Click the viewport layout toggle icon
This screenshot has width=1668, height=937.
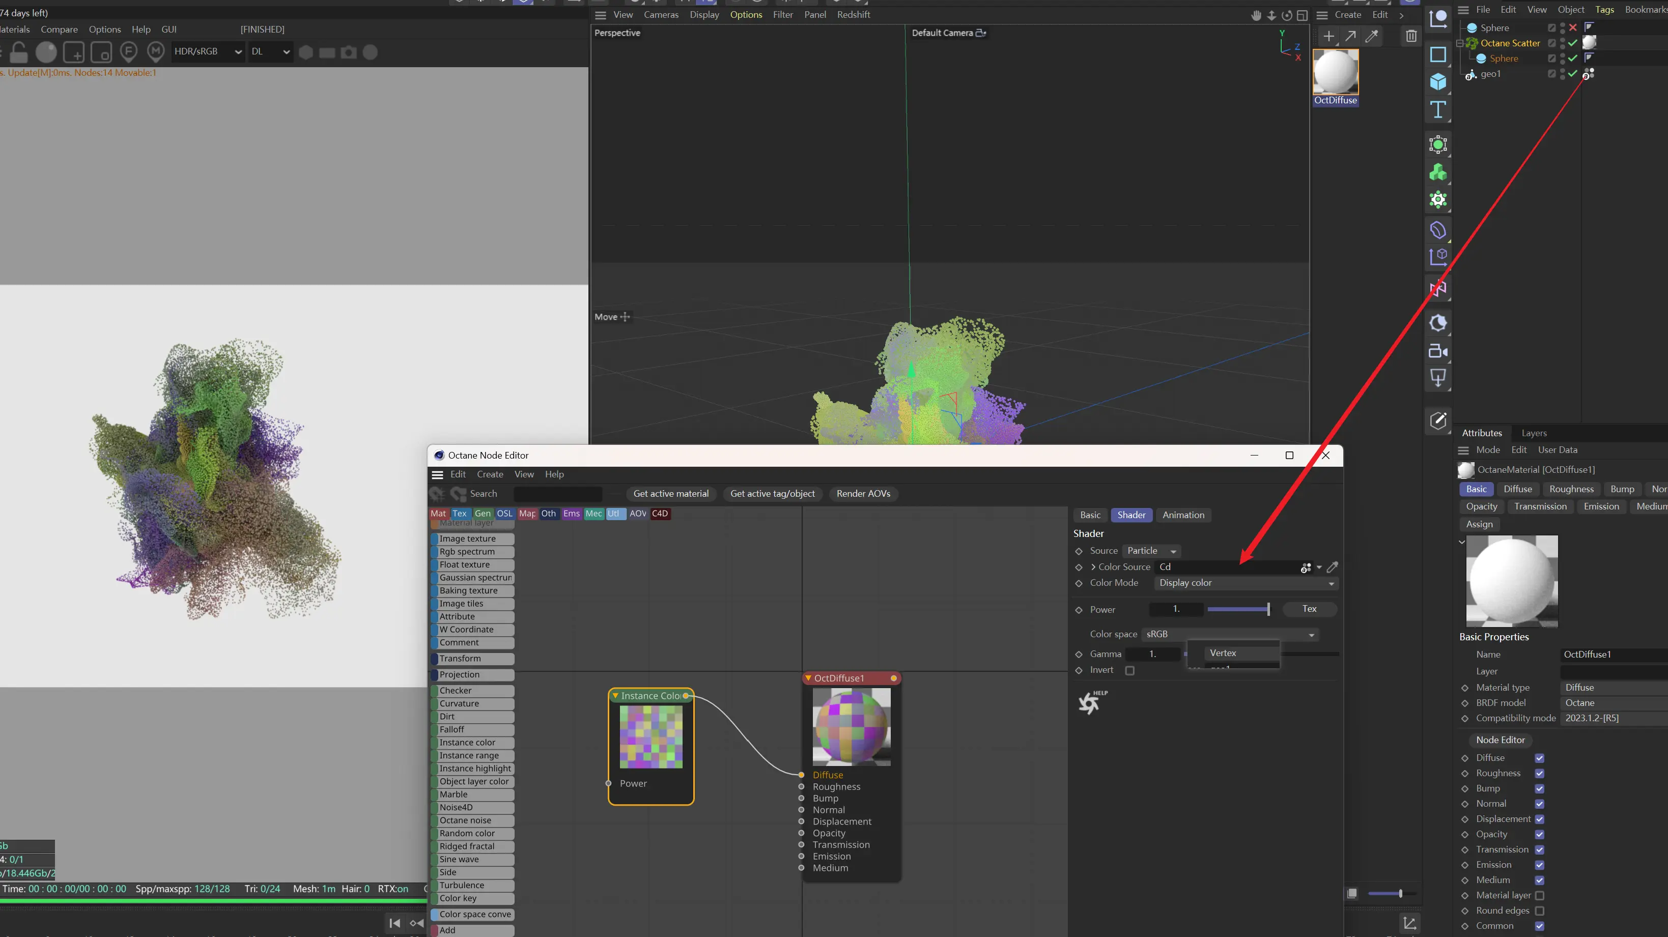1302,15
